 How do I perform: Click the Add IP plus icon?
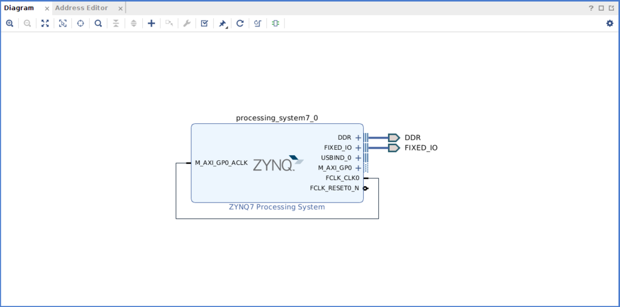point(151,24)
